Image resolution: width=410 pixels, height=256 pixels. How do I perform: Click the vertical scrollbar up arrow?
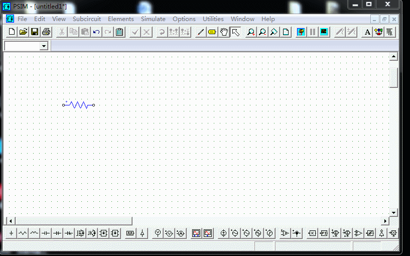[x=393, y=57]
